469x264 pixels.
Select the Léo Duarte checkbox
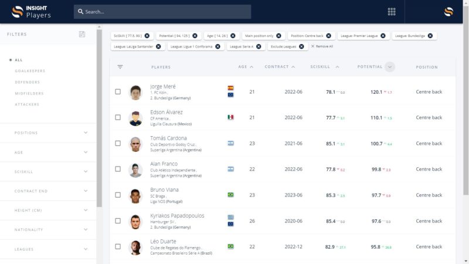(x=118, y=246)
